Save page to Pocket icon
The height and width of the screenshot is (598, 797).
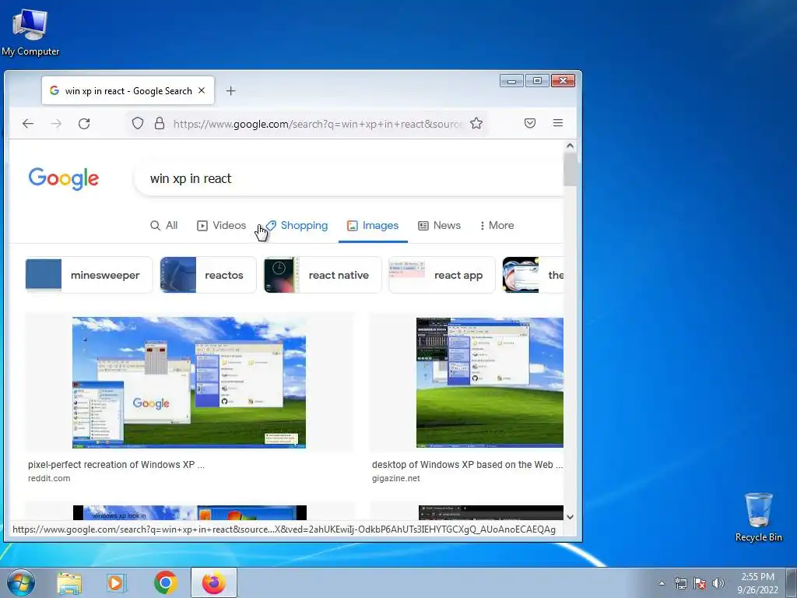tap(530, 123)
